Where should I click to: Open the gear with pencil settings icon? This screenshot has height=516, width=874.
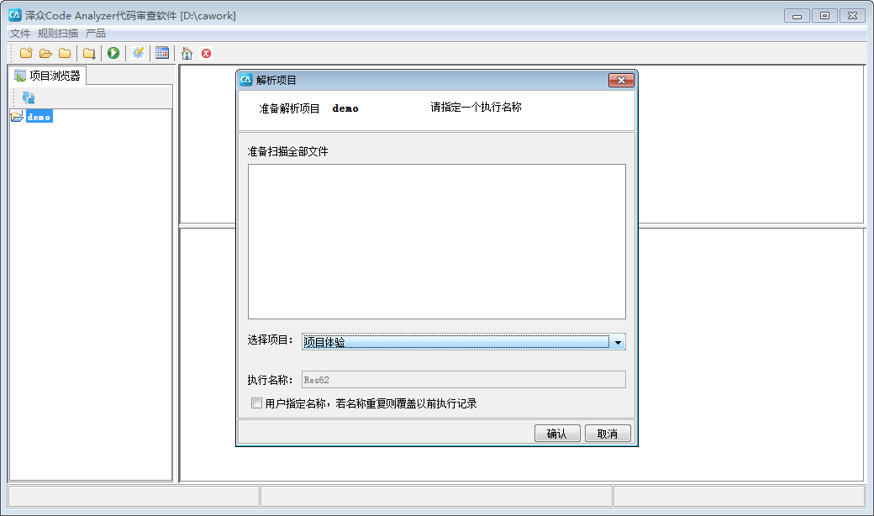point(138,53)
